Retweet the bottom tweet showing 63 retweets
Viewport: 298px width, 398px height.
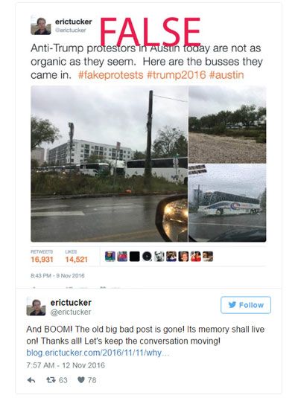[x=51, y=380]
